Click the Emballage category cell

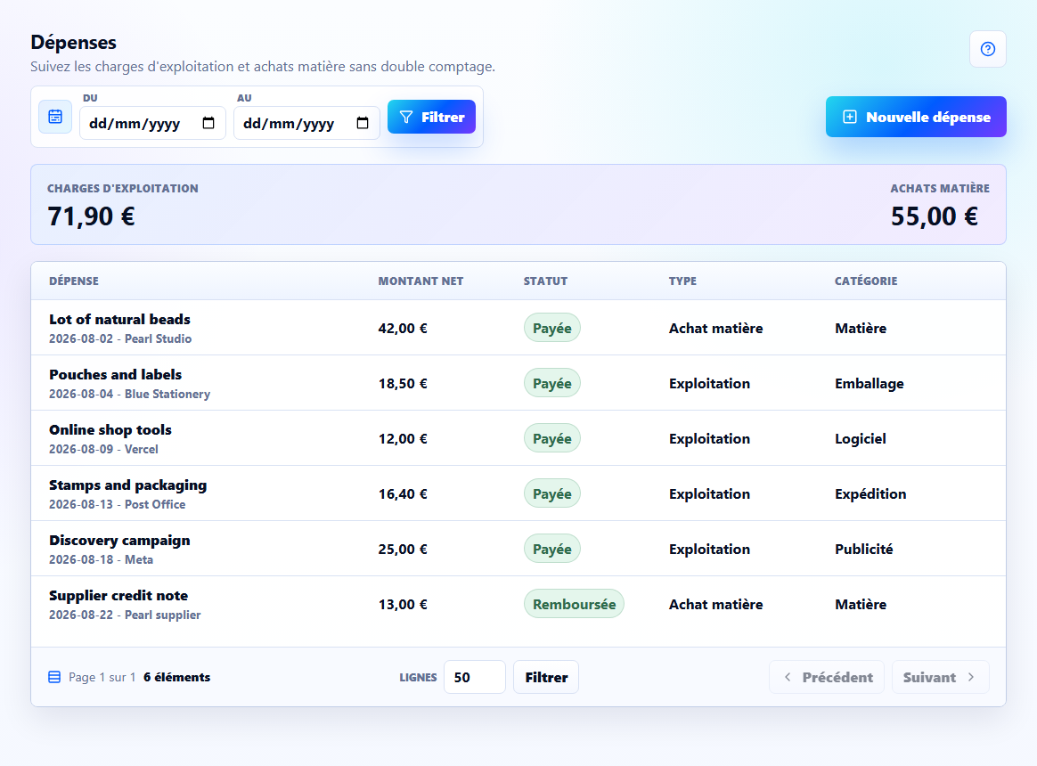pyautogui.click(x=869, y=384)
